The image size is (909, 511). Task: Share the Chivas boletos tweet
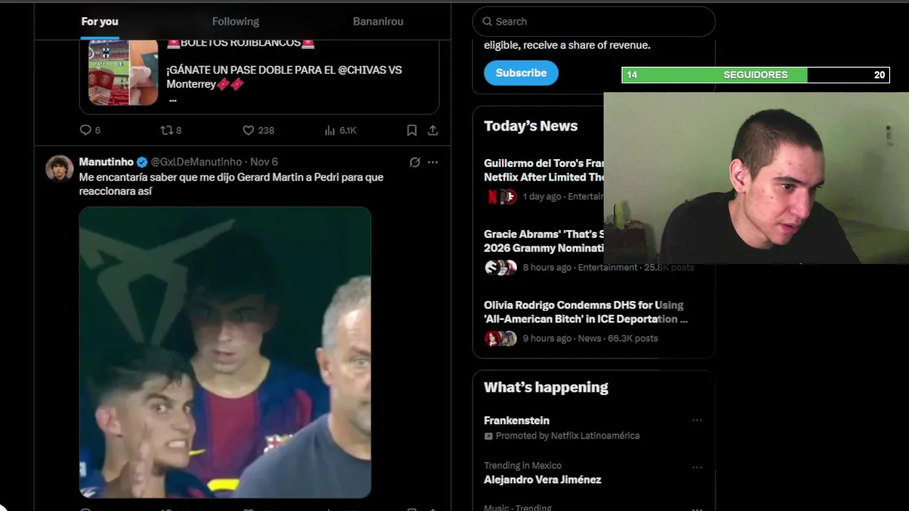[432, 131]
